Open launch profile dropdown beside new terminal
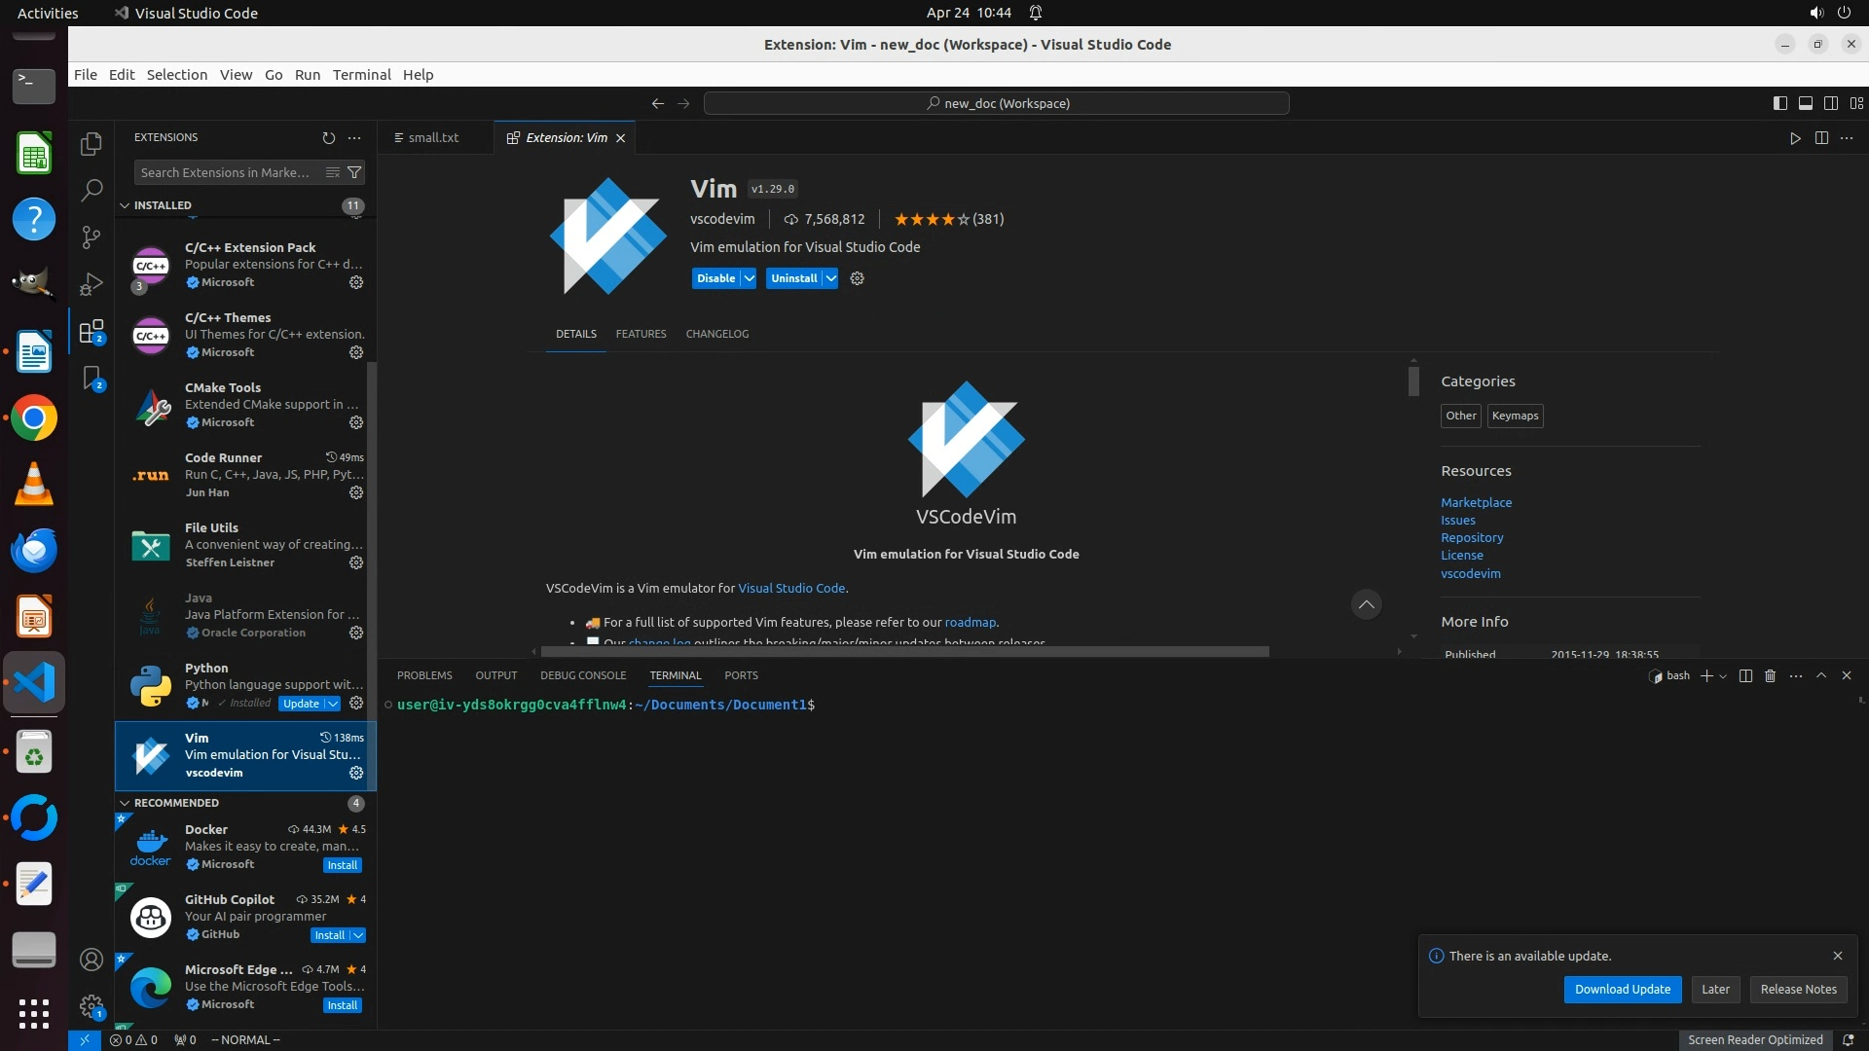This screenshot has width=1869, height=1051. [1724, 676]
